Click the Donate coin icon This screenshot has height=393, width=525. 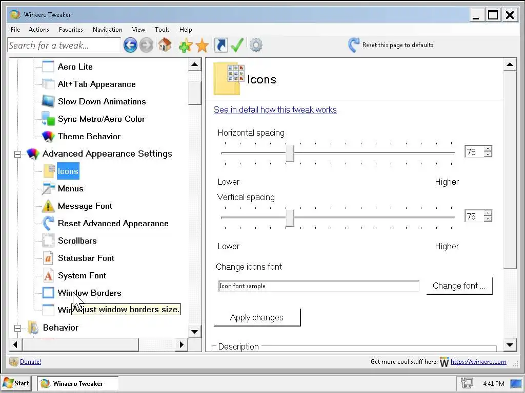[x=13, y=362]
